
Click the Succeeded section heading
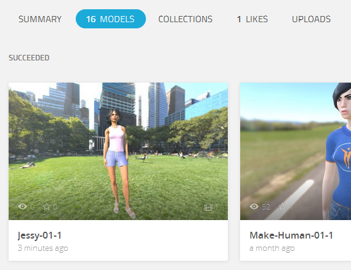(x=29, y=58)
